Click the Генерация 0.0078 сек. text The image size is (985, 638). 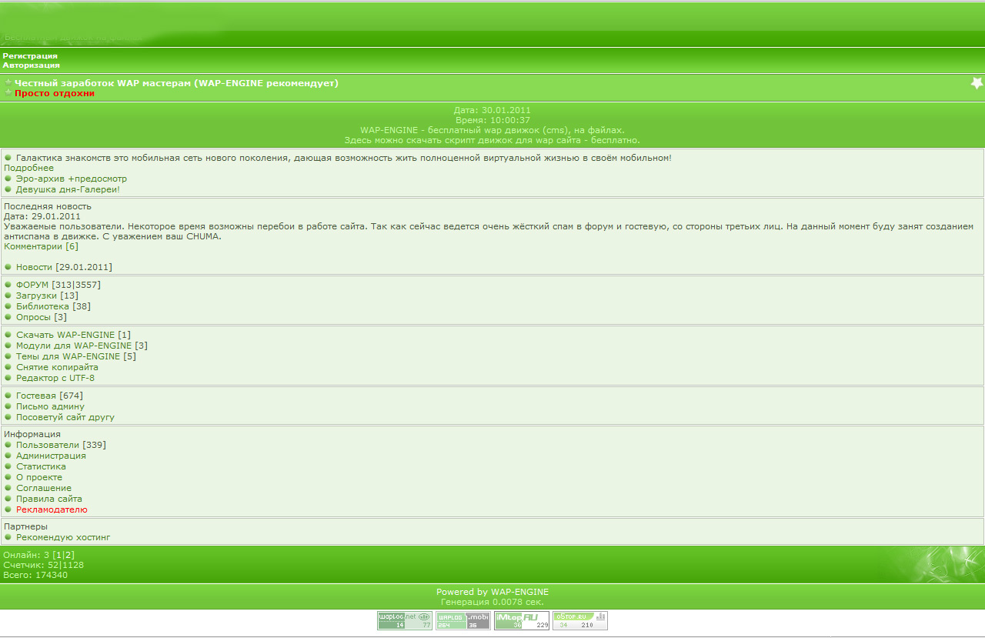492,602
